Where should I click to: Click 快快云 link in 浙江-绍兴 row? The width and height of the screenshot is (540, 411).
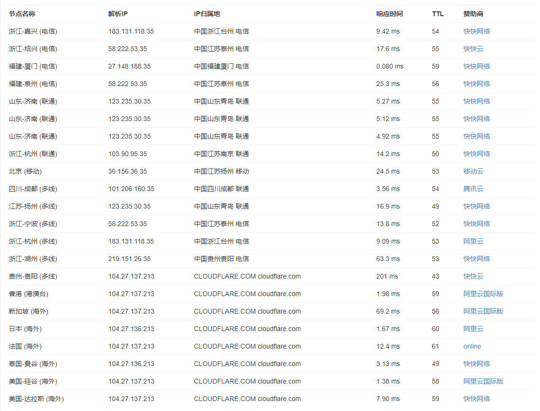(x=473, y=49)
